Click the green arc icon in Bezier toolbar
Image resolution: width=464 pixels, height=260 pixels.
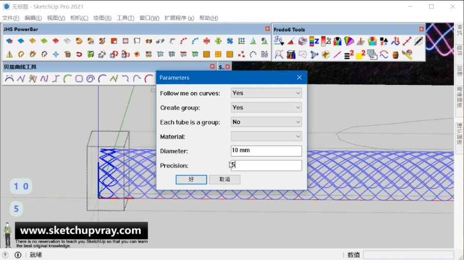67,79
